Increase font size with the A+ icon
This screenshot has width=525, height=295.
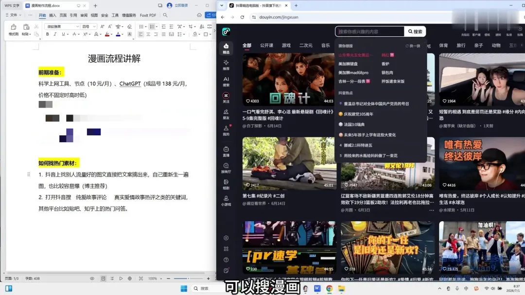102,26
